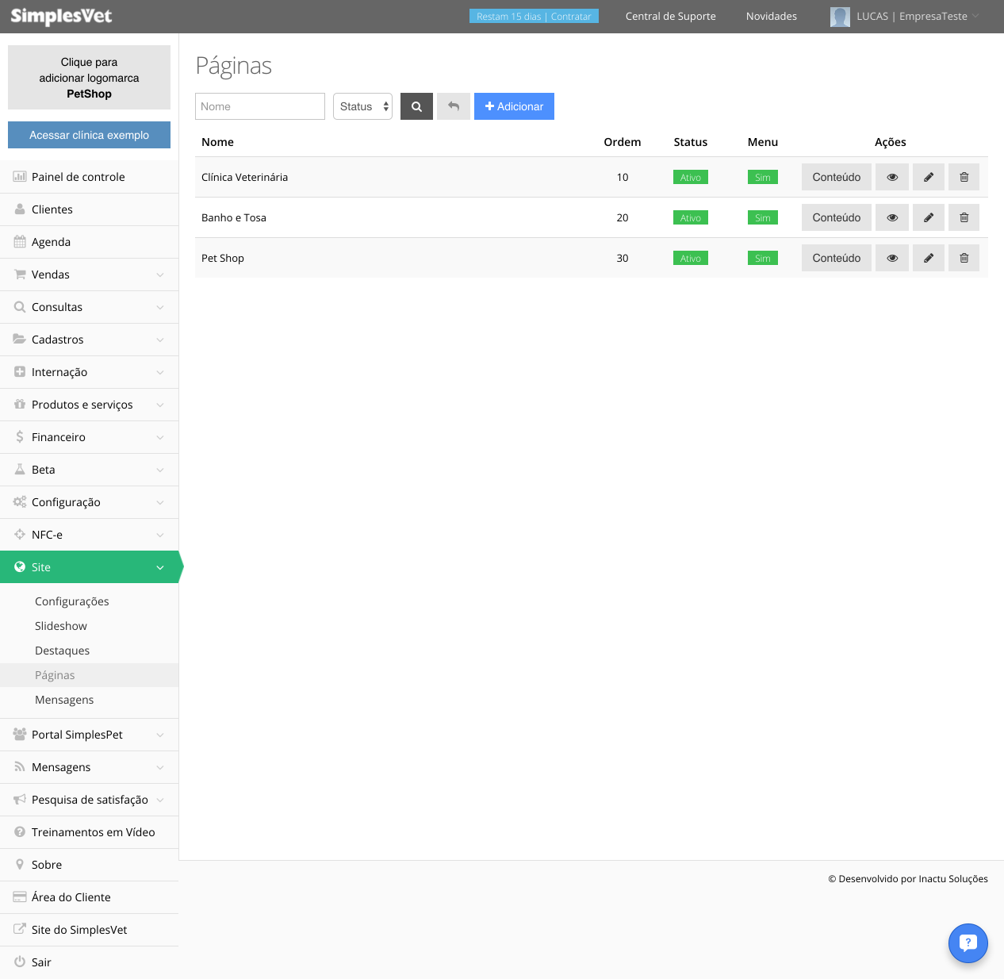Open the help chat bubble icon
The height and width of the screenshot is (979, 1004).
click(968, 943)
